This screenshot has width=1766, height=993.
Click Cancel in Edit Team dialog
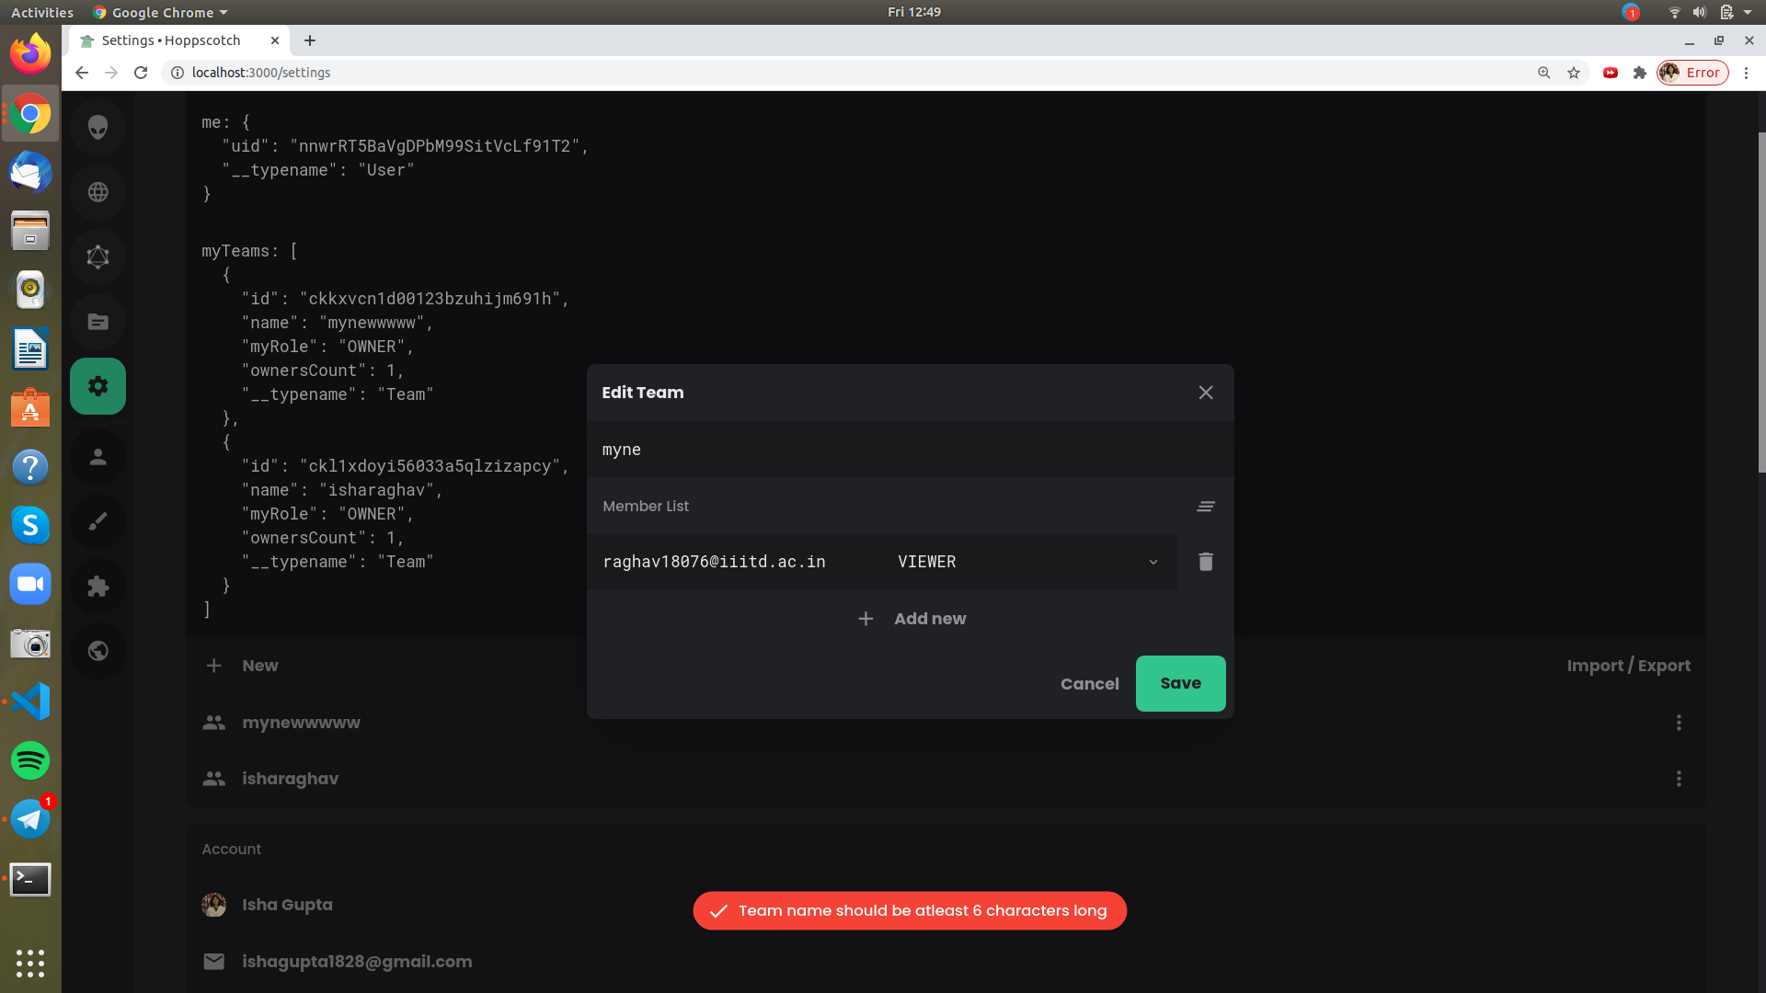(x=1089, y=684)
